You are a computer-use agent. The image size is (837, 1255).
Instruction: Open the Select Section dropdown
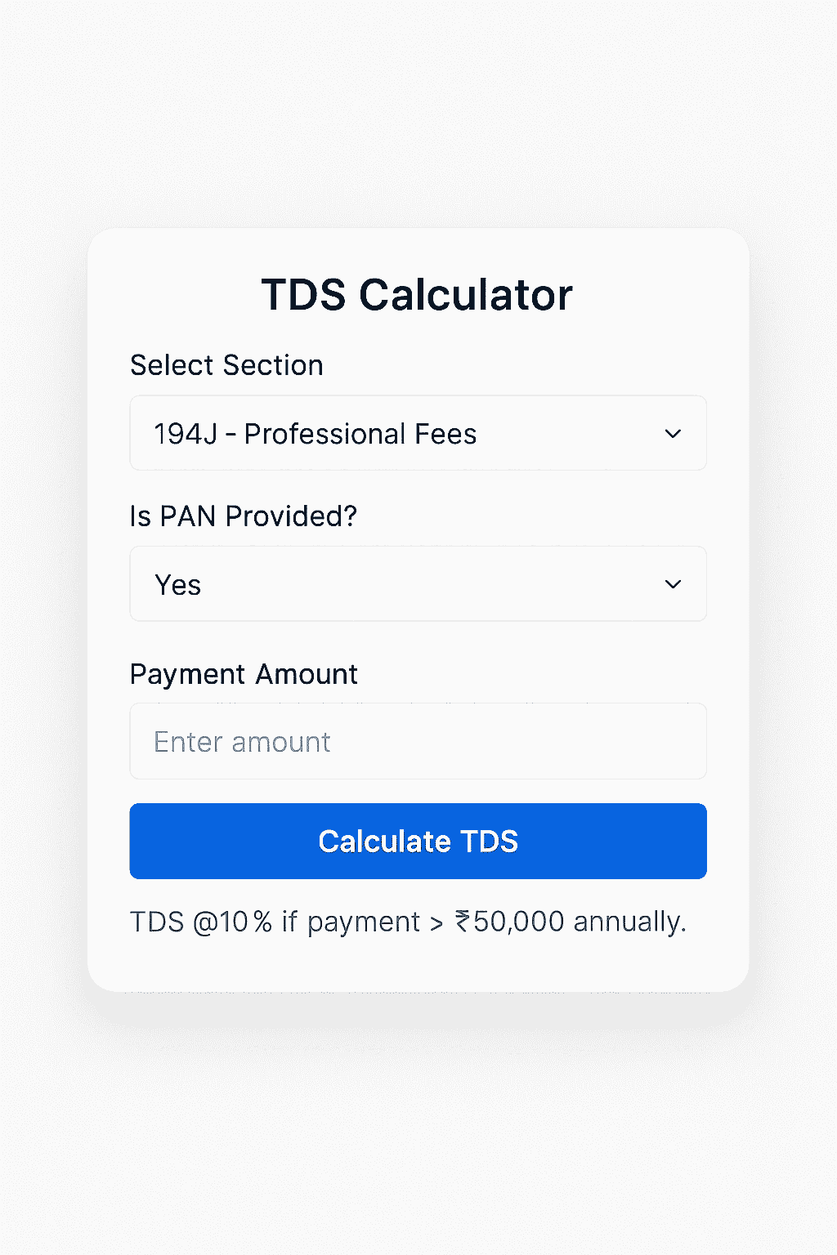coord(418,433)
